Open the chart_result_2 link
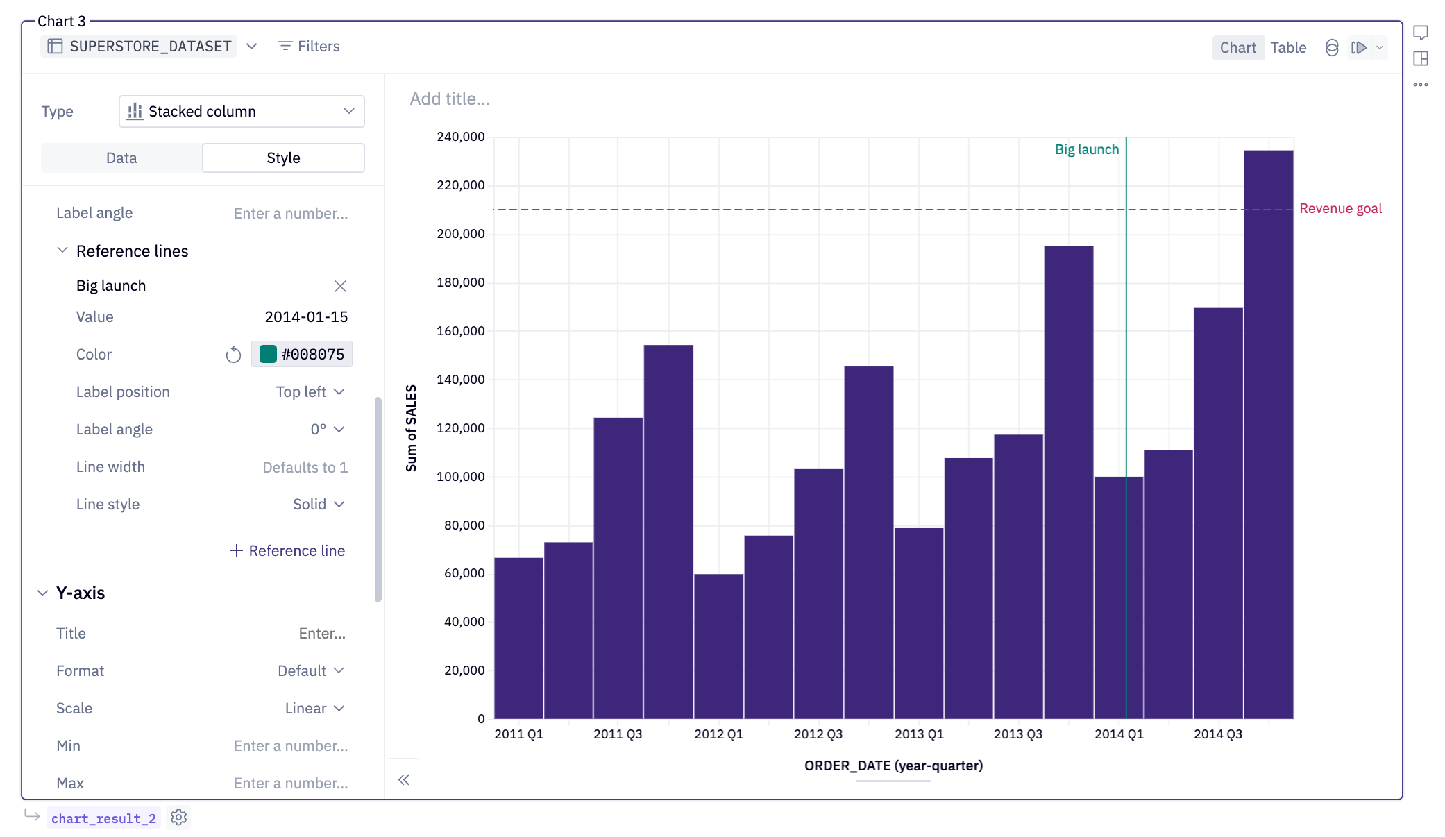This screenshot has width=1445, height=837. click(103, 818)
